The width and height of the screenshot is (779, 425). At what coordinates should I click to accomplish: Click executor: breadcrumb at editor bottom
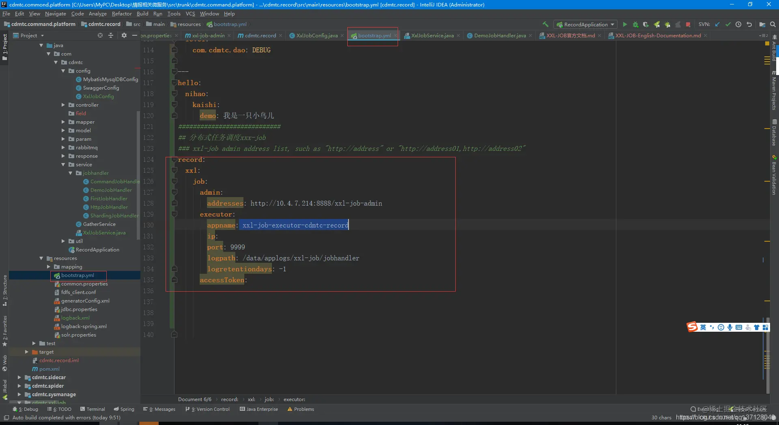tap(294, 399)
